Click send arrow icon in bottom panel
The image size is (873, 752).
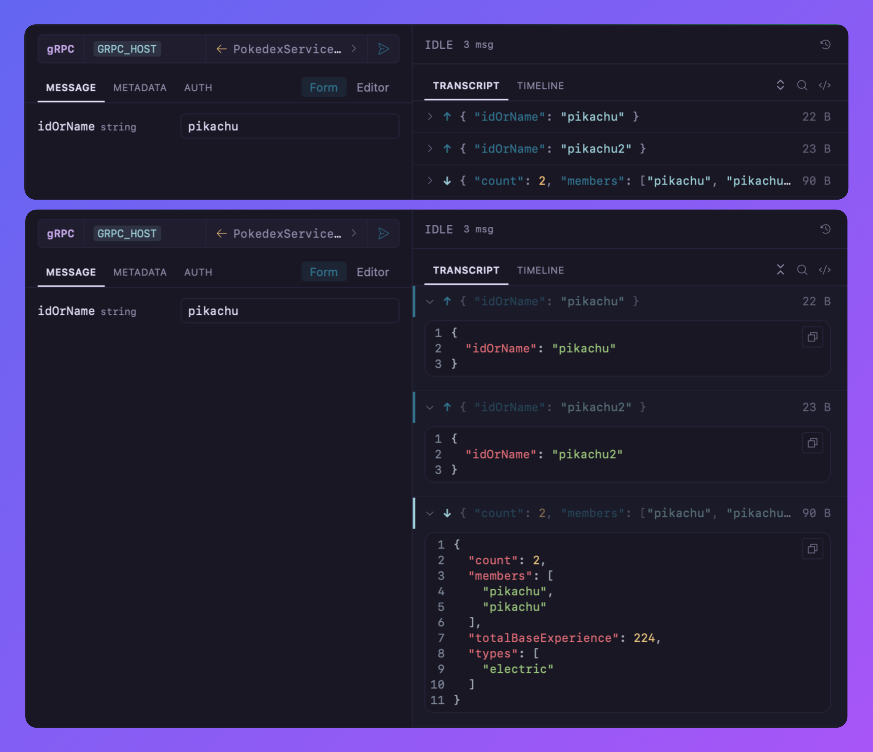pyautogui.click(x=383, y=234)
